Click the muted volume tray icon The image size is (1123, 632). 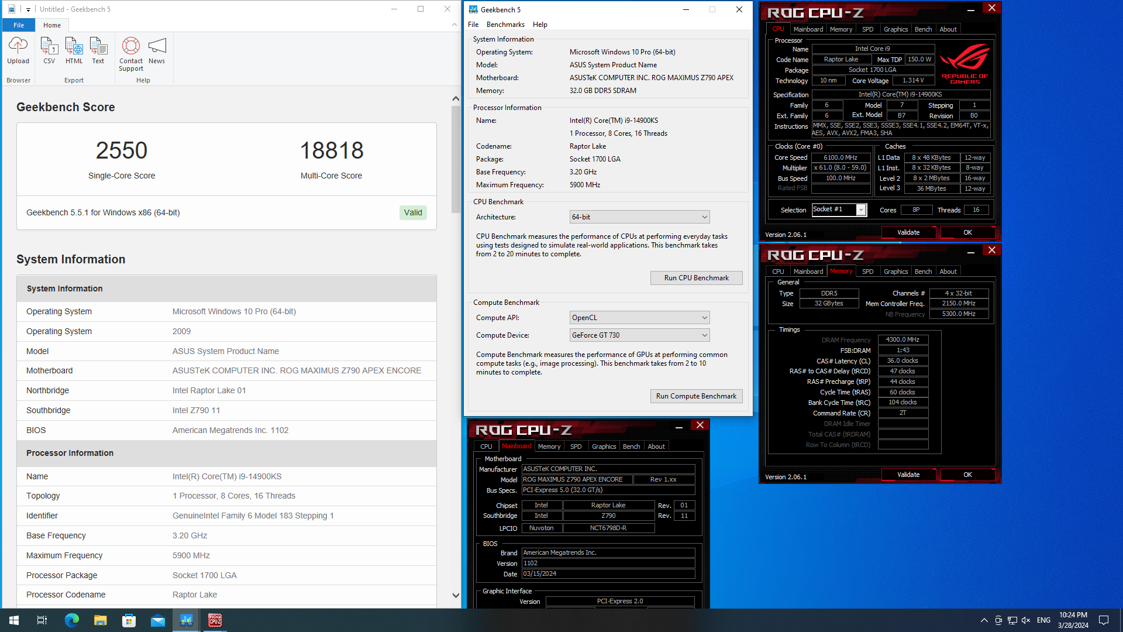[1026, 620]
